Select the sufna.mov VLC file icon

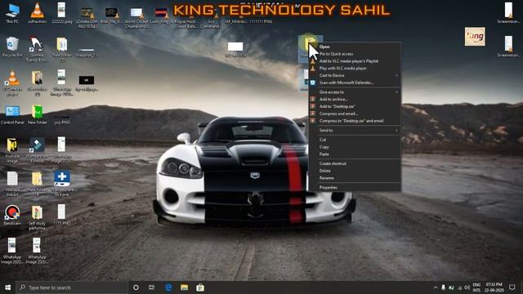pos(37,13)
